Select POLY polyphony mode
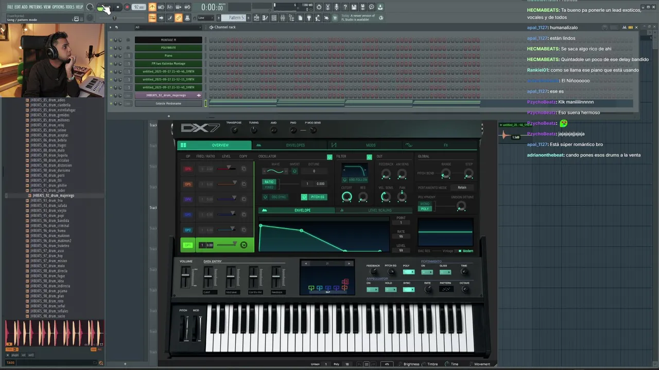This screenshot has height=370, width=659. click(x=425, y=209)
